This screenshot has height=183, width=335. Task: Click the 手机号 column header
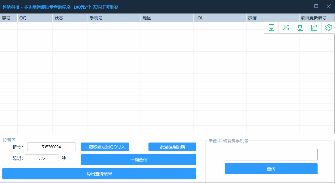114,18
